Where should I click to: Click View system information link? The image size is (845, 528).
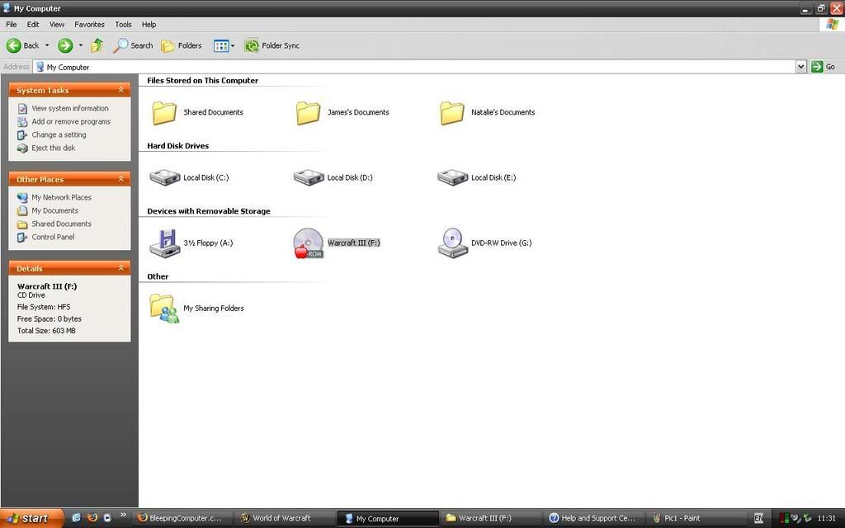69,108
